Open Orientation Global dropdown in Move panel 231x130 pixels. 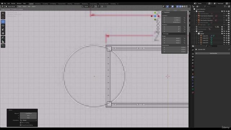(x=29, y=120)
